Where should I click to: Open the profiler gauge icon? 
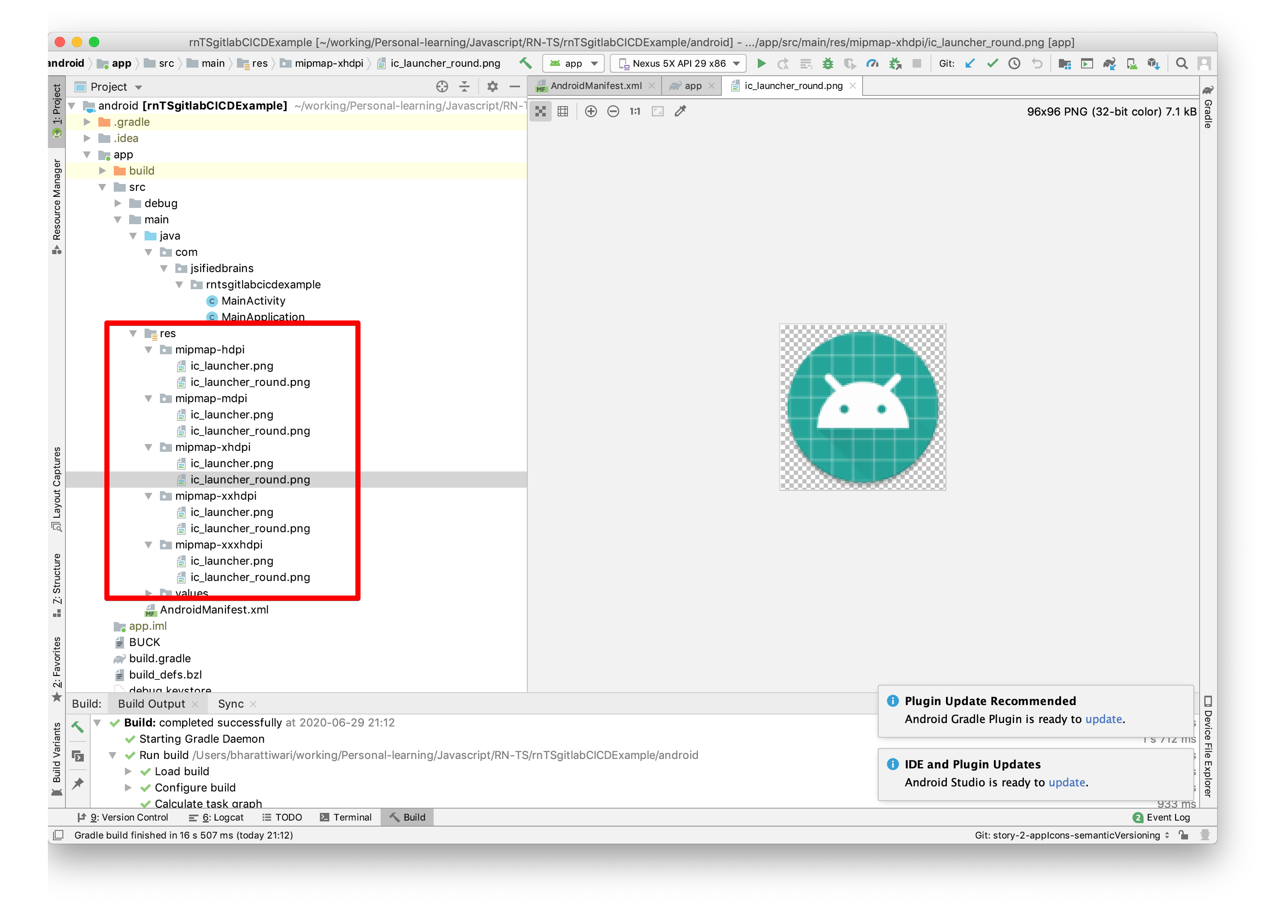tap(872, 63)
